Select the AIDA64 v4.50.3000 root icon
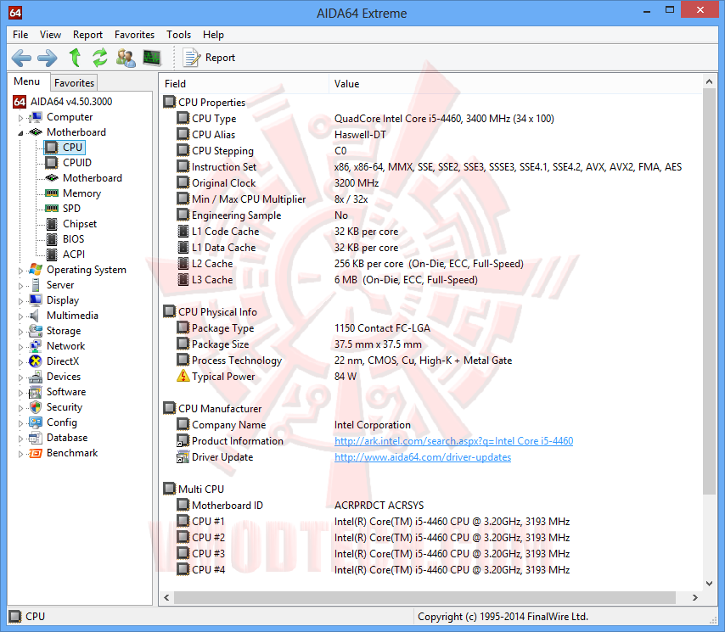This screenshot has height=632, width=725. 20,102
